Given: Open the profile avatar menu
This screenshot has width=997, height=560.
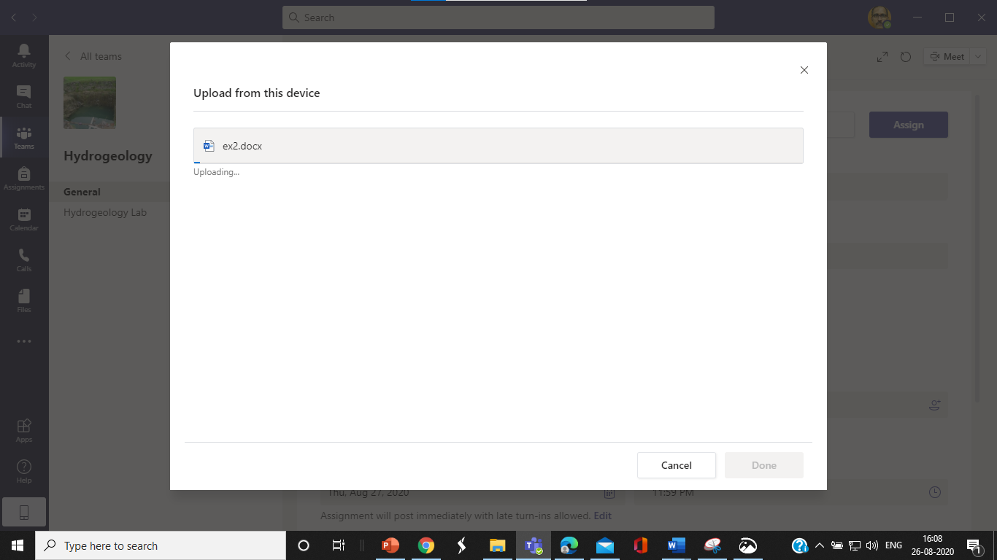Looking at the screenshot, I should [879, 17].
